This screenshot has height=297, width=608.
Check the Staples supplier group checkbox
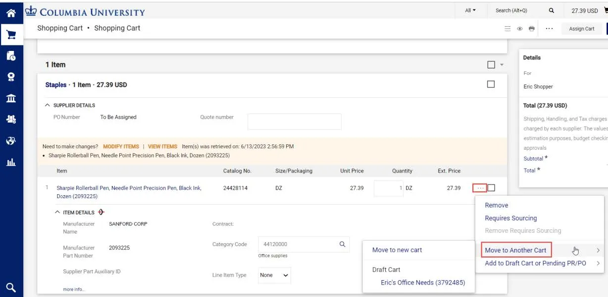click(x=491, y=85)
